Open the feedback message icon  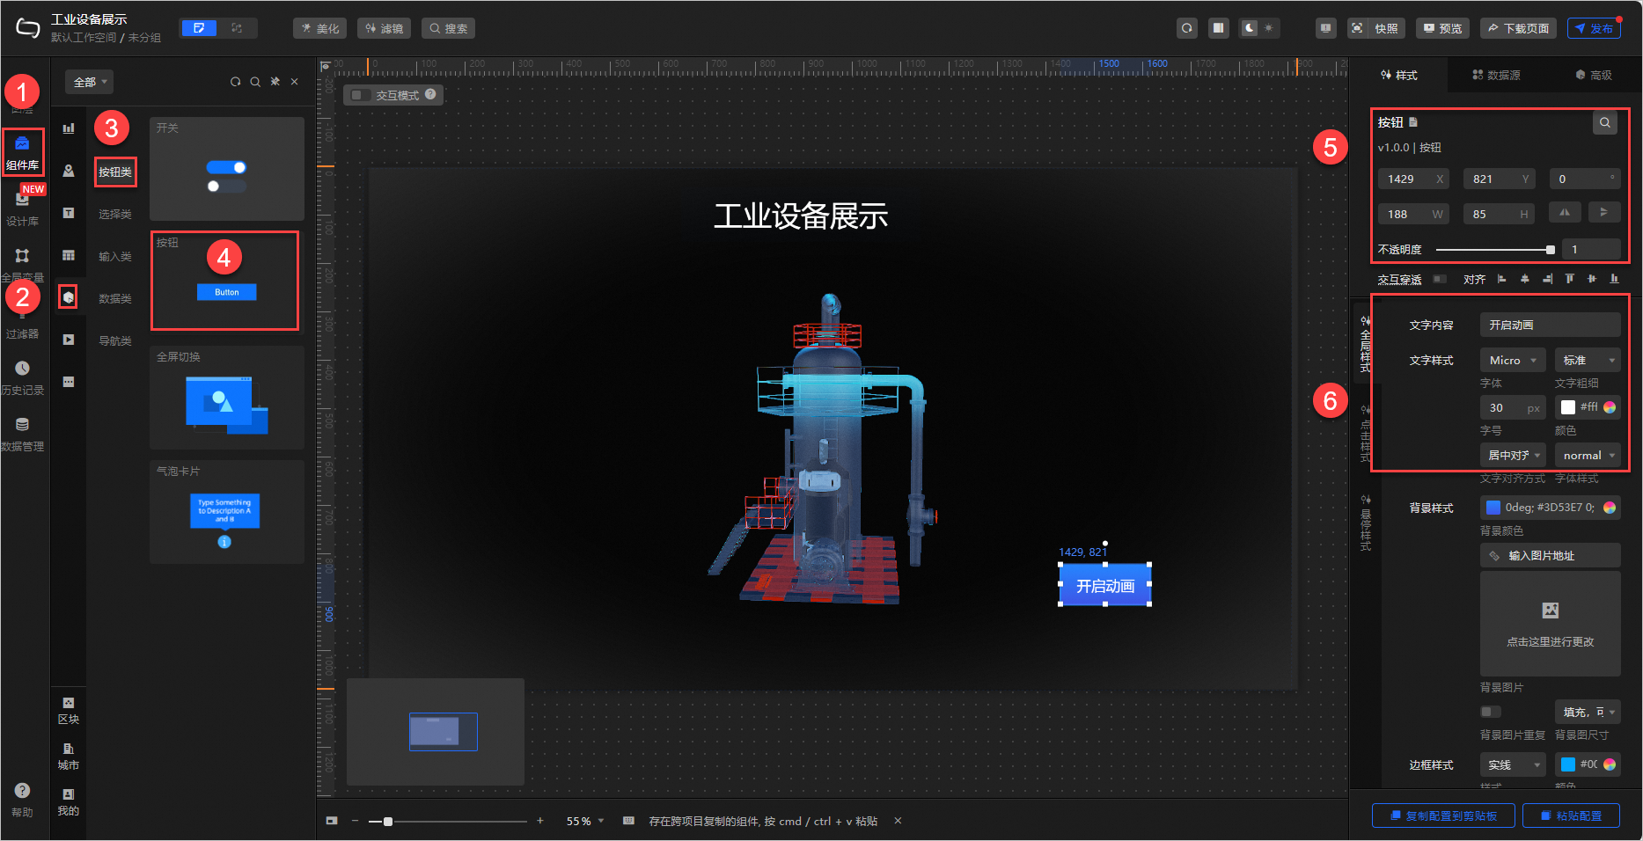pos(1325,28)
